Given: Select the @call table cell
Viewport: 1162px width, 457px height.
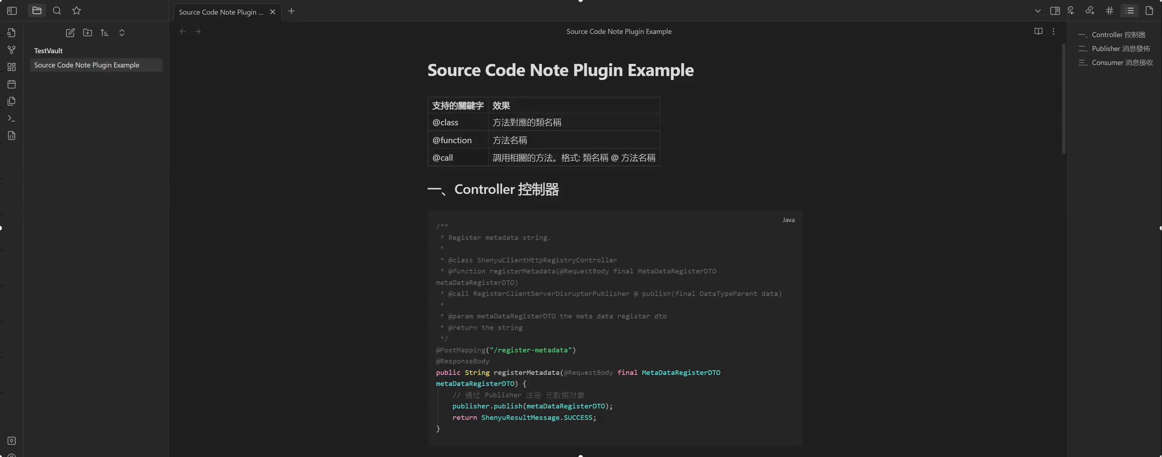Looking at the screenshot, I should tap(458, 158).
